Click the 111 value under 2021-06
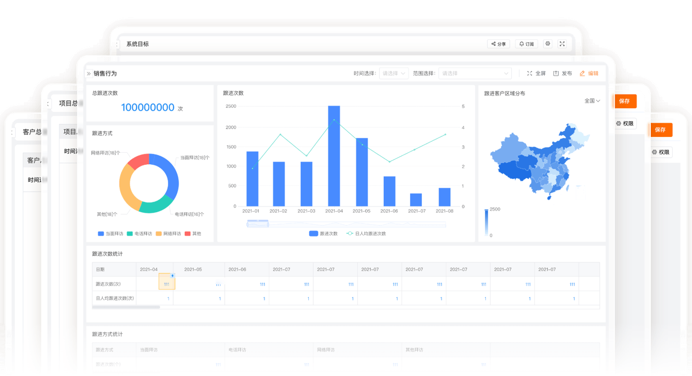The width and height of the screenshot is (692, 376). tap(263, 284)
